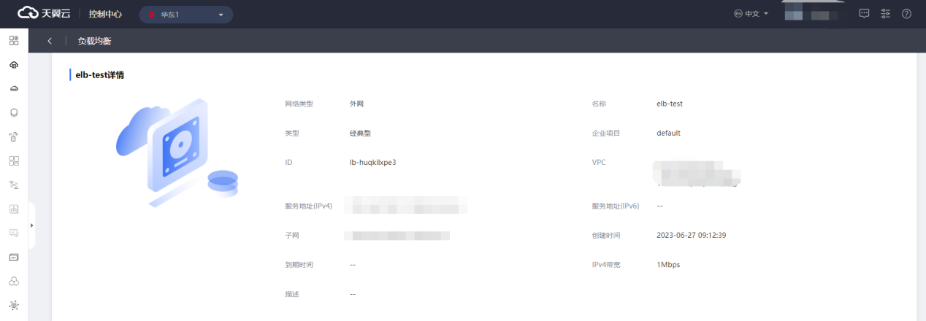Screen dimensions: 926x321
Task: Open the cloud server icon in the sidebar
Action: (x=14, y=65)
